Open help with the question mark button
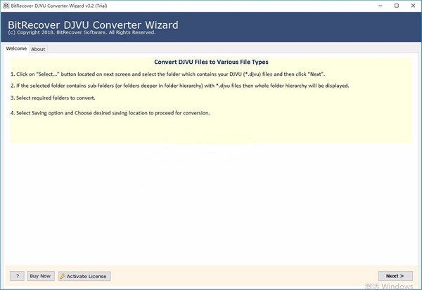422x290 pixels. [x=17, y=276]
